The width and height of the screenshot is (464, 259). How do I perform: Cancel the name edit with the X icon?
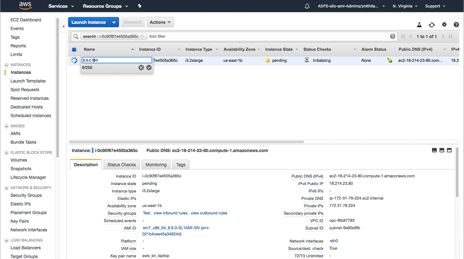point(141,68)
